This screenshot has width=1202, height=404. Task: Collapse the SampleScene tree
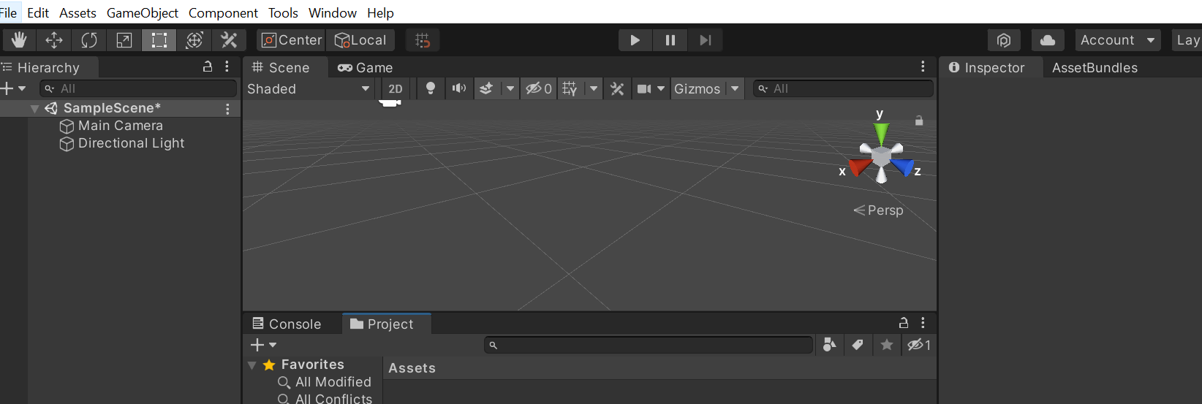tap(34, 109)
